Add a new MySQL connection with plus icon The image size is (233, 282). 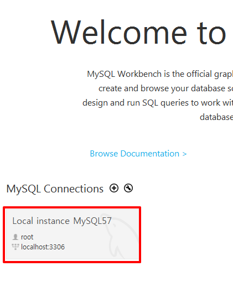coord(114,188)
